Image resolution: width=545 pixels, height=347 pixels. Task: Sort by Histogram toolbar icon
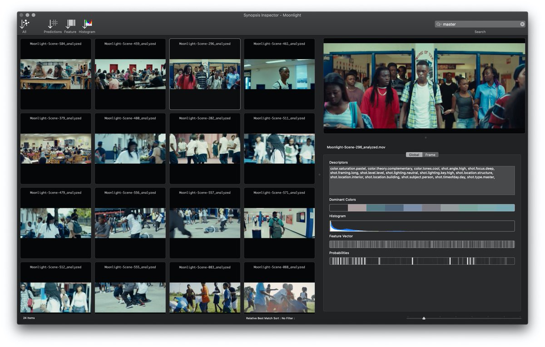pyautogui.click(x=87, y=24)
